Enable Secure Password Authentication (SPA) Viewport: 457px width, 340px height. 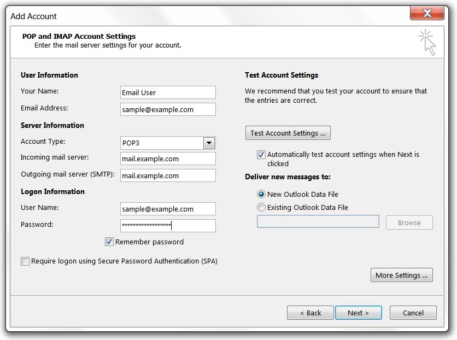point(25,261)
